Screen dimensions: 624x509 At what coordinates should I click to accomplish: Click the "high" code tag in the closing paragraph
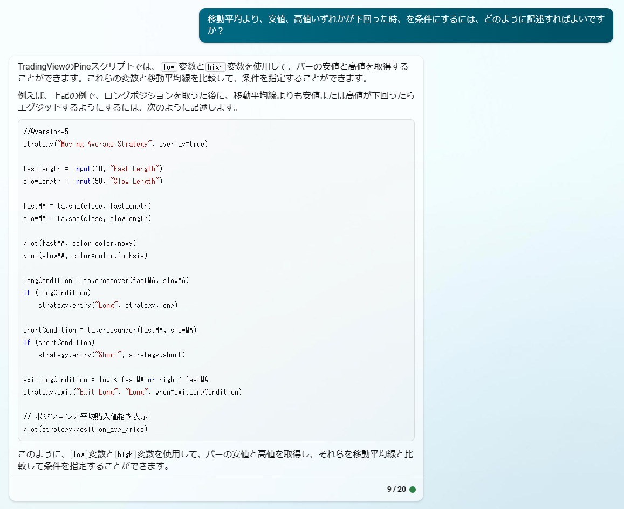(125, 455)
